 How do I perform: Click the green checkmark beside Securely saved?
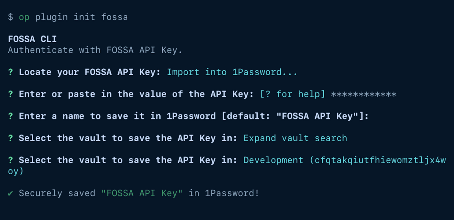pyautogui.click(x=10, y=194)
